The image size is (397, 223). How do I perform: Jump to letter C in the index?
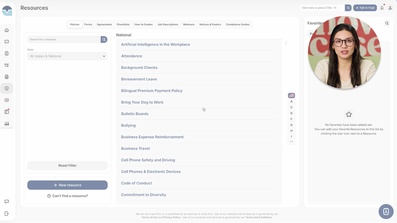tap(292, 107)
